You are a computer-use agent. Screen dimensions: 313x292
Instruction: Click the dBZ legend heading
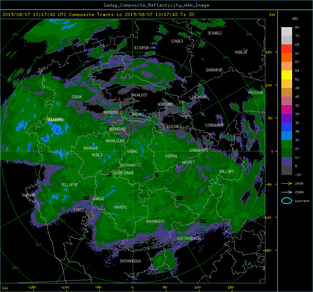(x=295, y=18)
